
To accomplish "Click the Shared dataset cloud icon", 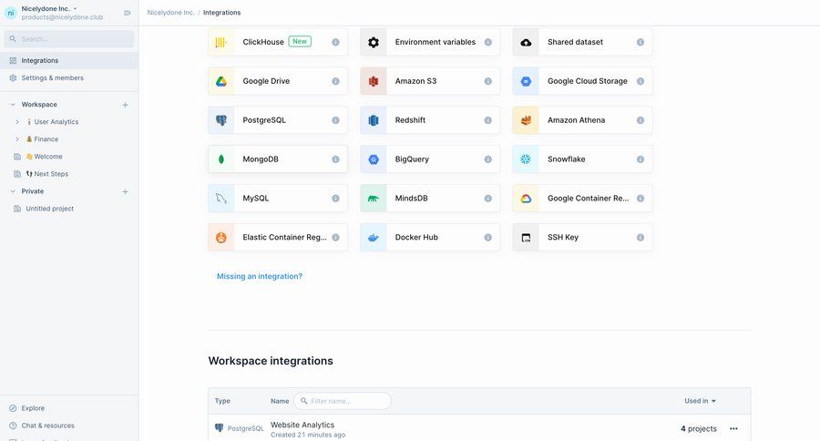I will (526, 42).
